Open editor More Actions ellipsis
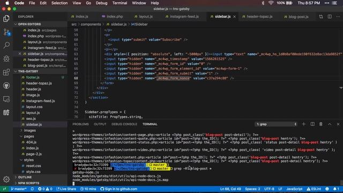This screenshot has width=343, height=193. tap(338, 17)
